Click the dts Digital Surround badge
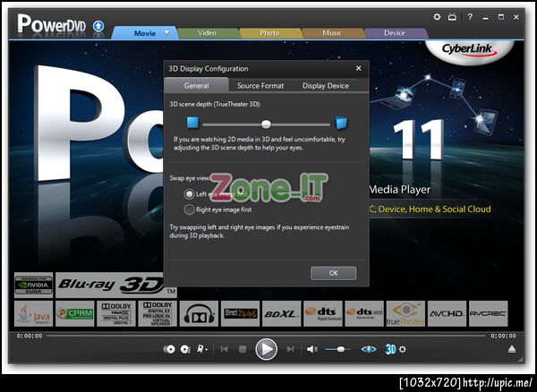537x392 pixels. pos(323,313)
